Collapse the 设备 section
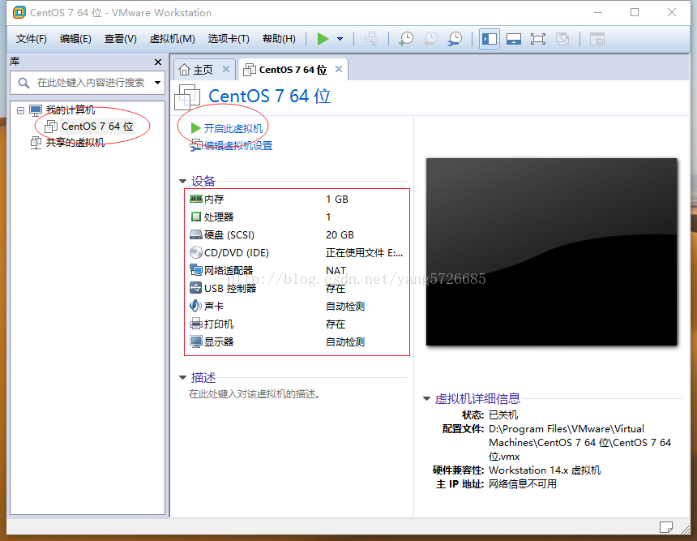Image resolution: width=697 pixels, height=541 pixels. tap(182, 181)
